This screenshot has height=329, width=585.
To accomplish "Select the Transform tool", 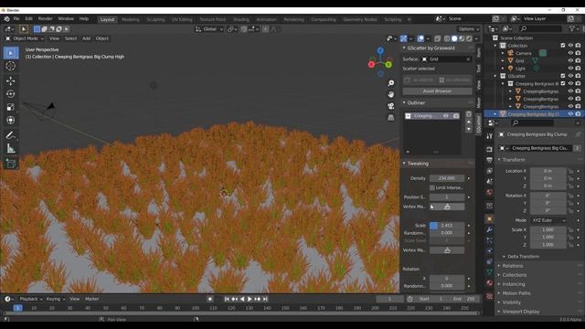I will 10,120.
